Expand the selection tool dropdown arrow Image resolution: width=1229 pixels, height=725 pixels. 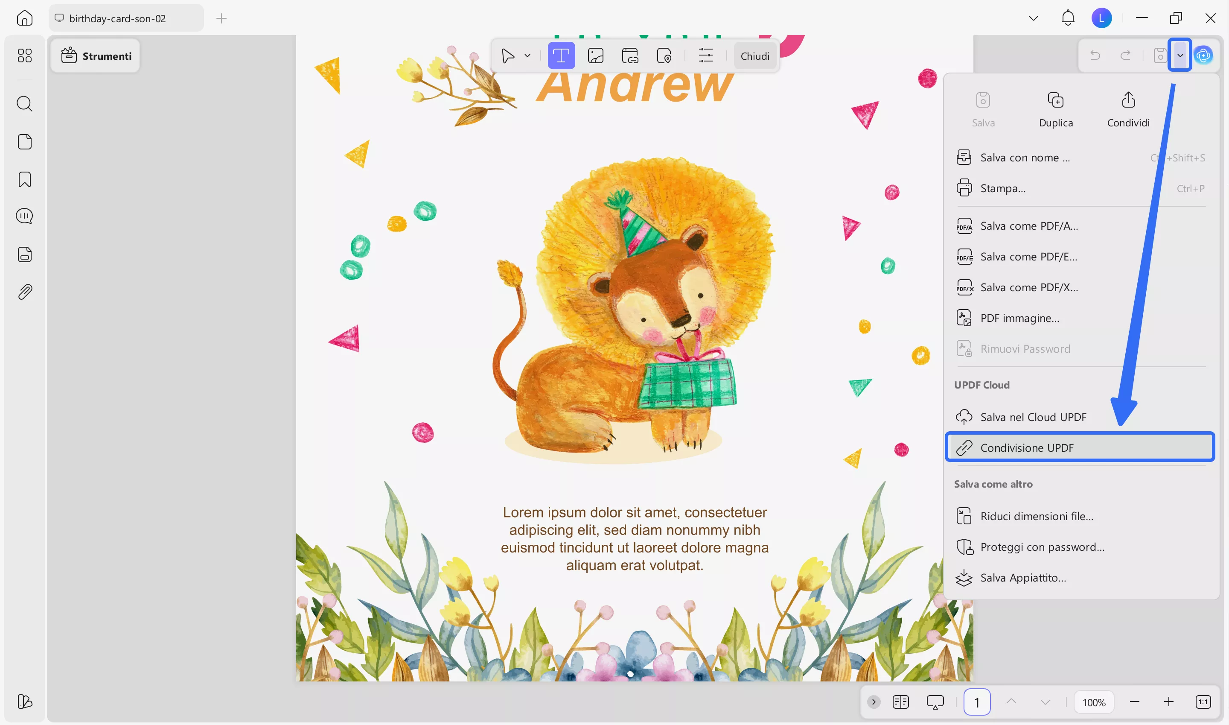[527, 55]
